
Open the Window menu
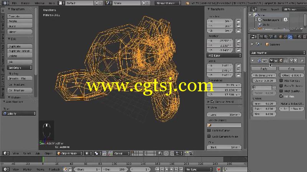[40, 3]
